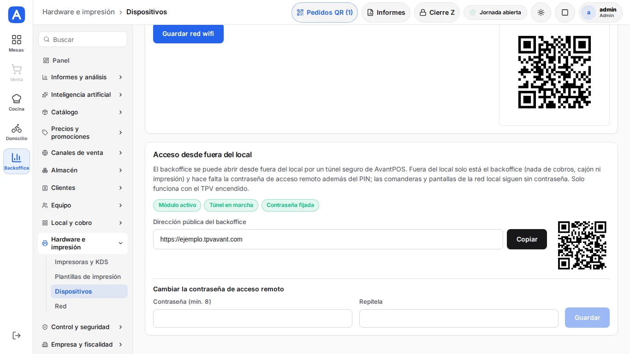
Task: Open Local y cobro menu entry
Action: pyautogui.click(x=83, y=223)
